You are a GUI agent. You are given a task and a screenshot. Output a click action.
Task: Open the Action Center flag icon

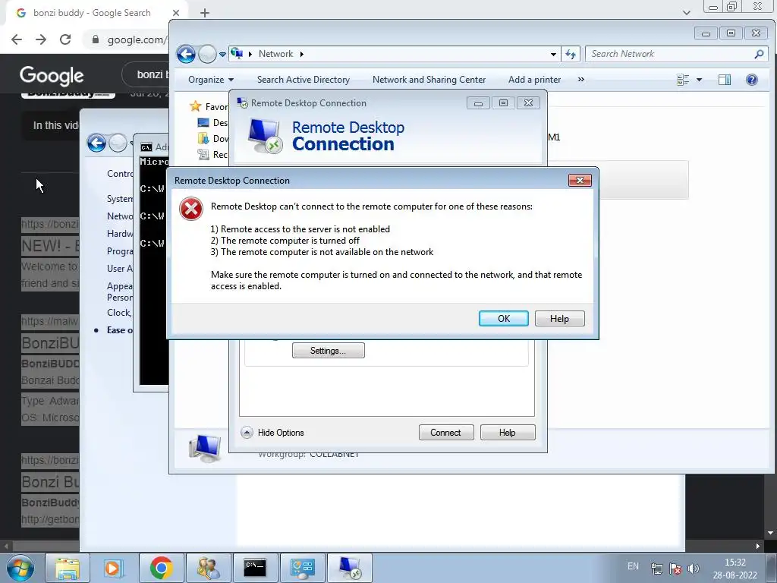(675, 569)
